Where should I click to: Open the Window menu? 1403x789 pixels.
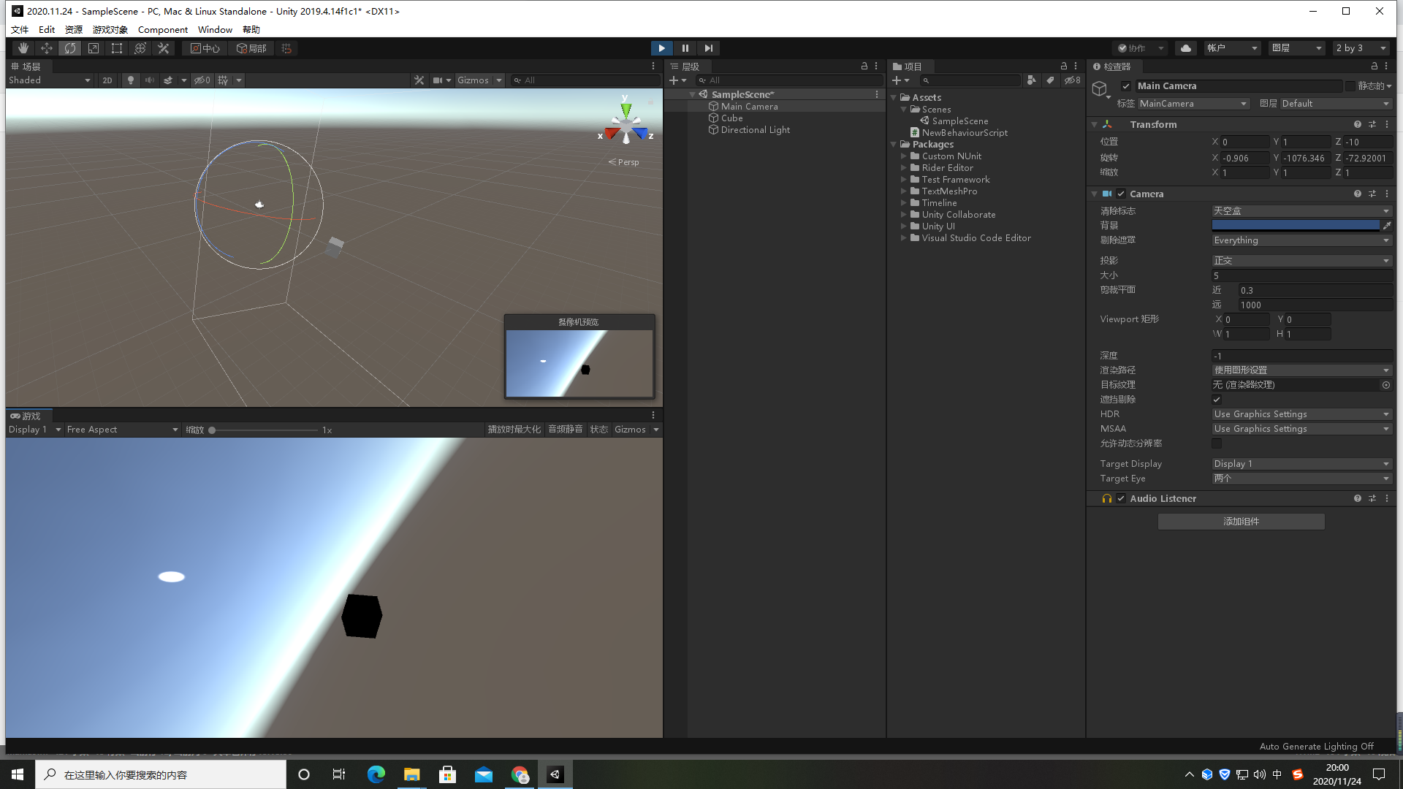click(x=215, y=30)
